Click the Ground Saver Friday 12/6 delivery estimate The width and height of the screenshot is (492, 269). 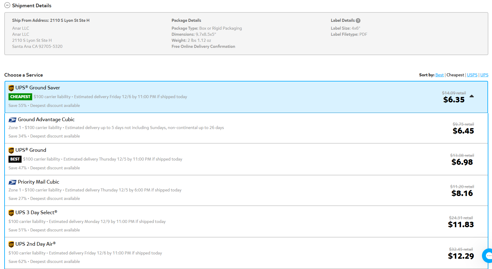click(x=131, y=97)
